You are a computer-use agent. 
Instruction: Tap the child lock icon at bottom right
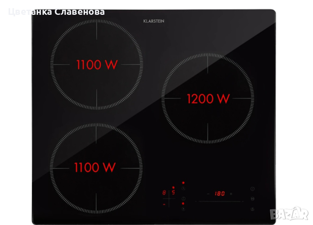pos(252,209)
